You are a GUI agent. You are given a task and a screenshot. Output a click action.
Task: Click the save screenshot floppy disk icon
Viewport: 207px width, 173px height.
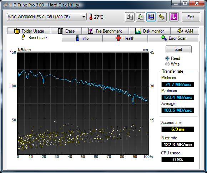coord(151,17)
